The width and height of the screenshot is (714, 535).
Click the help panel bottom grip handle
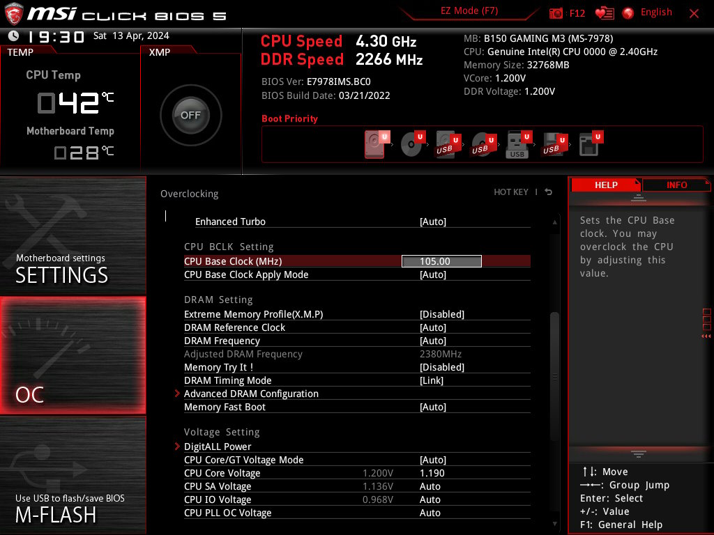point(638,453)
